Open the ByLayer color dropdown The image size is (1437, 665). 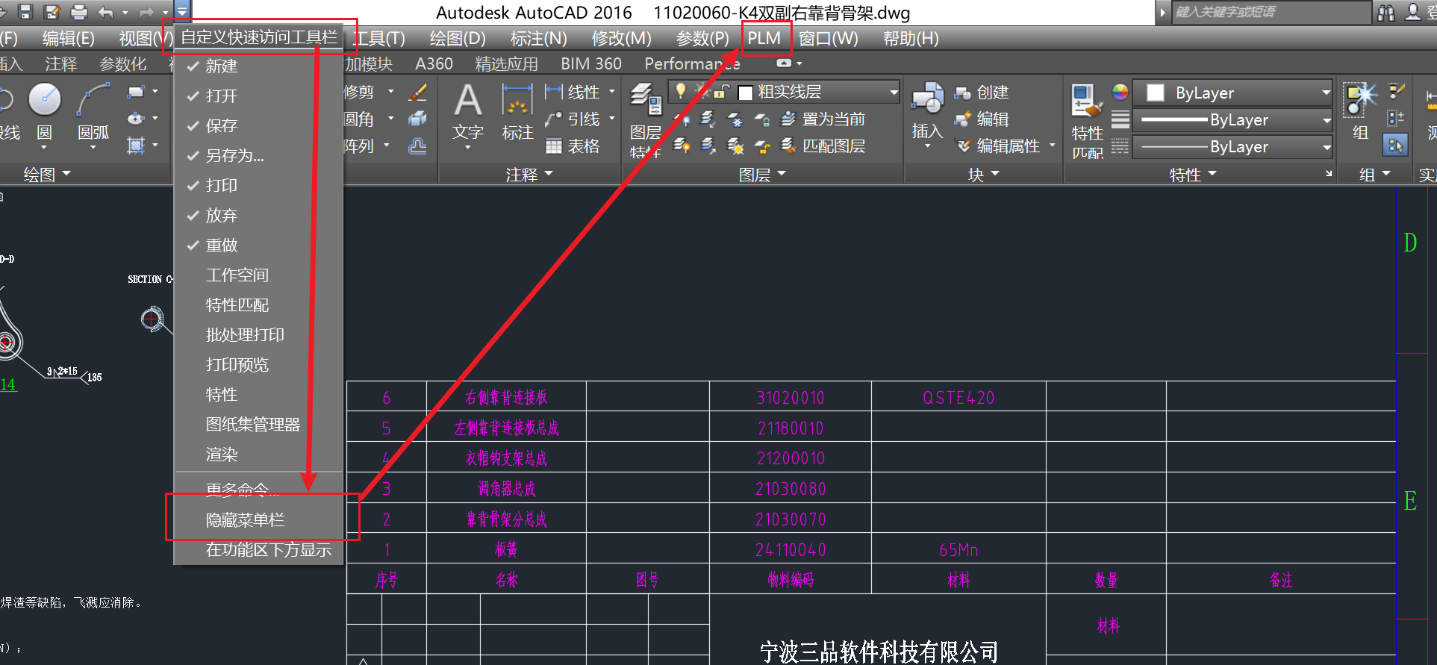[1326, 93]
